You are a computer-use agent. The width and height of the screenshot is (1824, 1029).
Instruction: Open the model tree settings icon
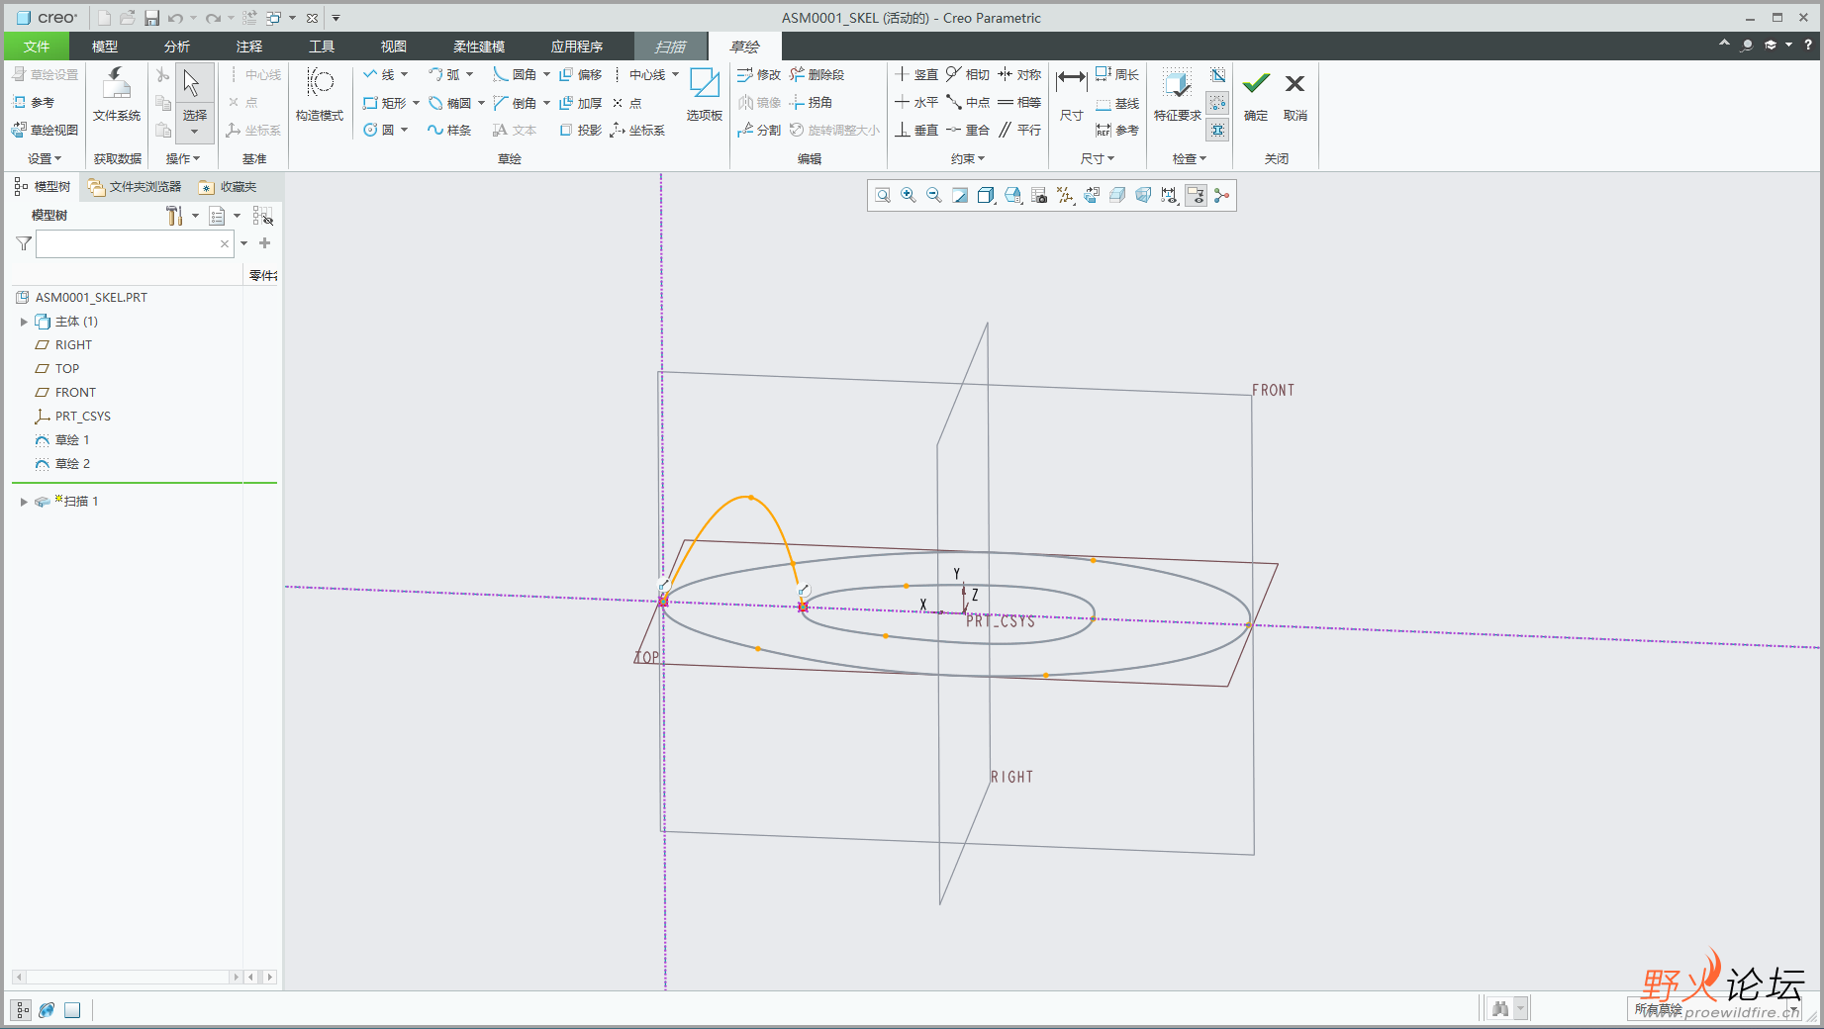pyautogui.click(x=175, y=216)
